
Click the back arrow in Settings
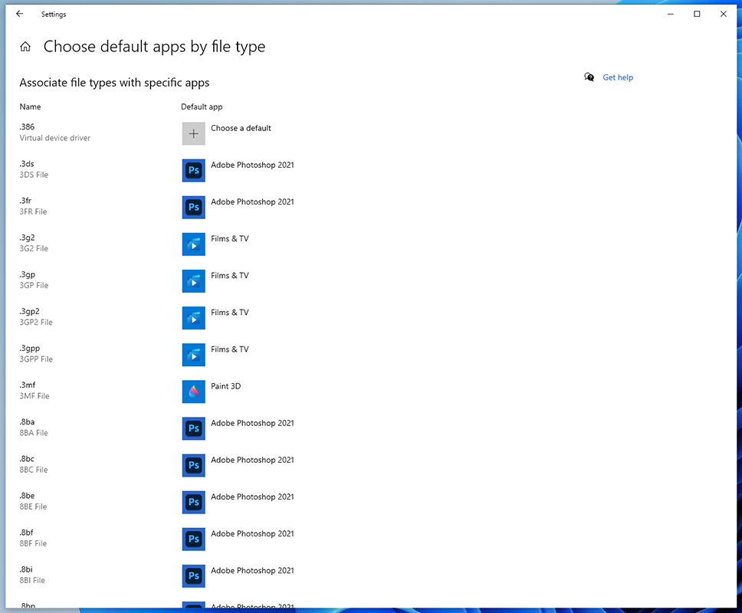(19, 14)
